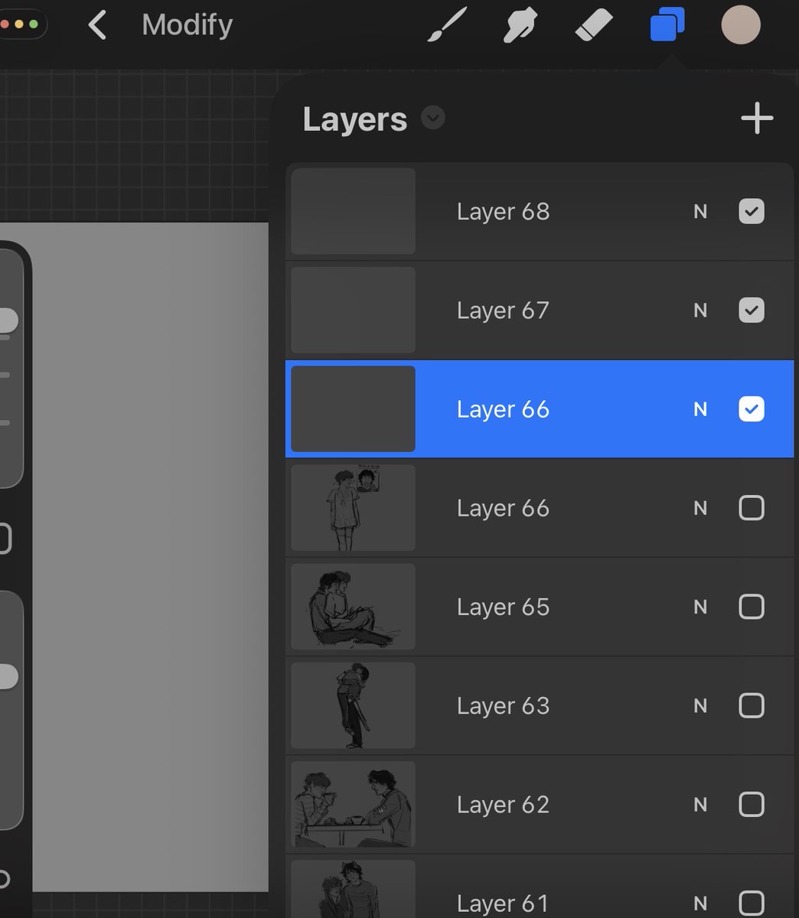Click the Modify label in the top bar
This screenshot has height=918, width=799.
coord(188,25)
